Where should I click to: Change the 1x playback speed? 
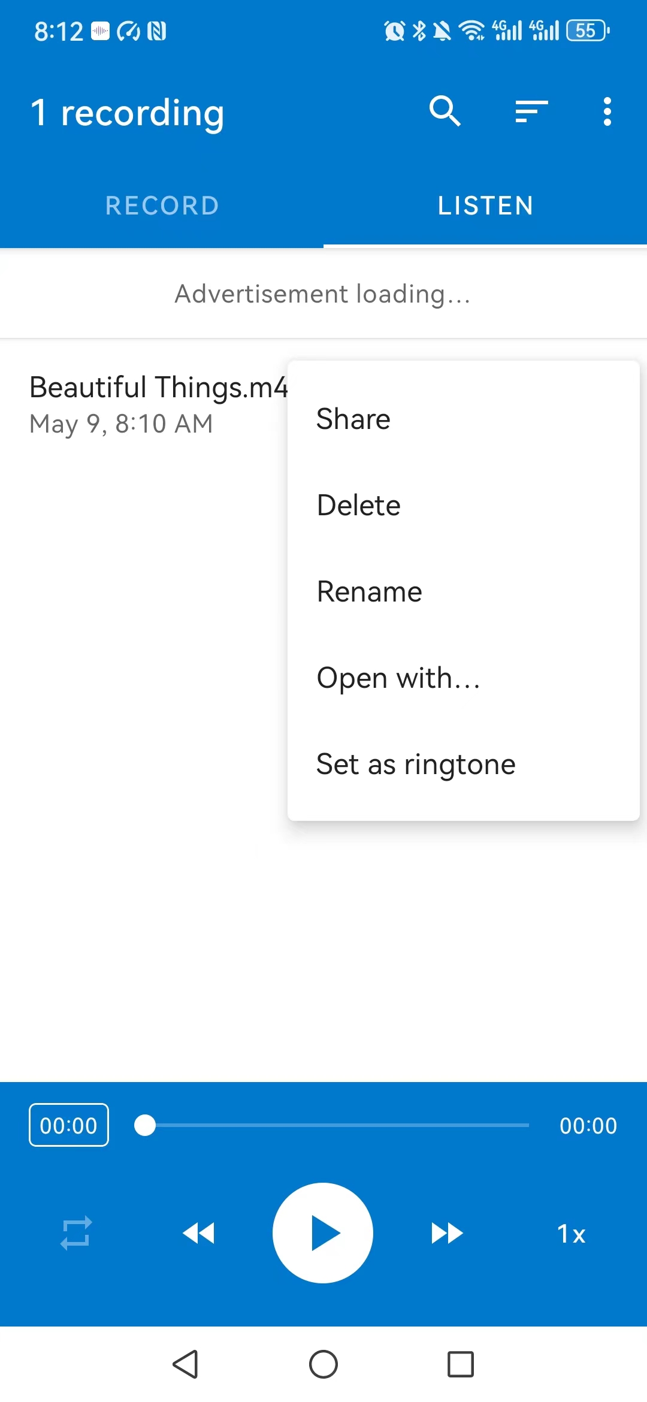click(571, 1234)
